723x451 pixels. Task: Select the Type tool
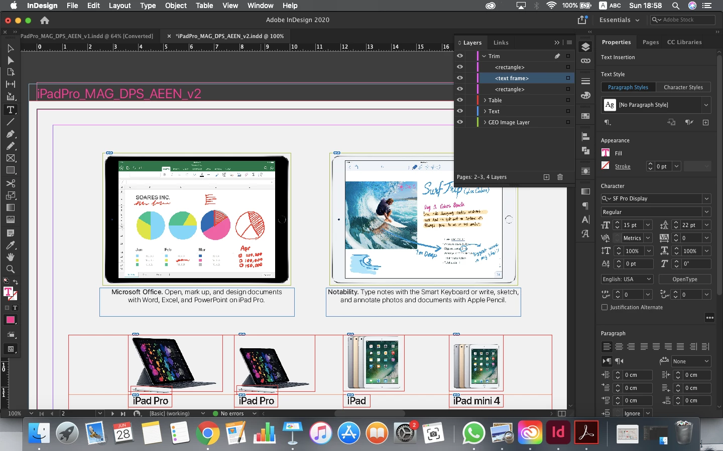(10, 109)
